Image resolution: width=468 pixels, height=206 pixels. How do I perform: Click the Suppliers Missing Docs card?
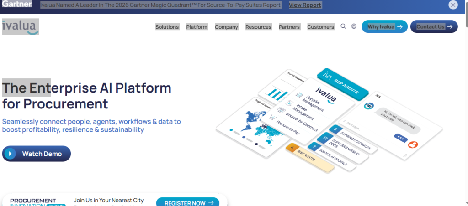click(343, 148)
